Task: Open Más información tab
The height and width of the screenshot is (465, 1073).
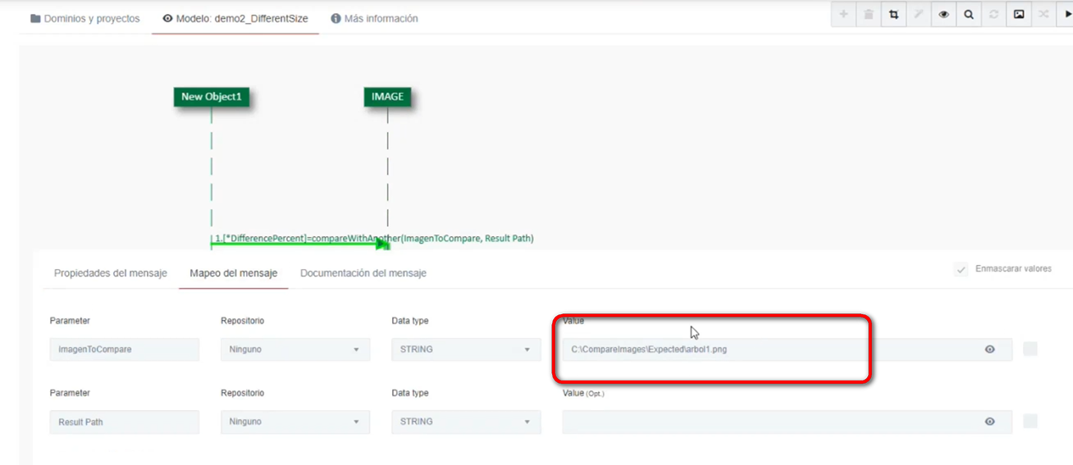Action: [x=374, y=18]
